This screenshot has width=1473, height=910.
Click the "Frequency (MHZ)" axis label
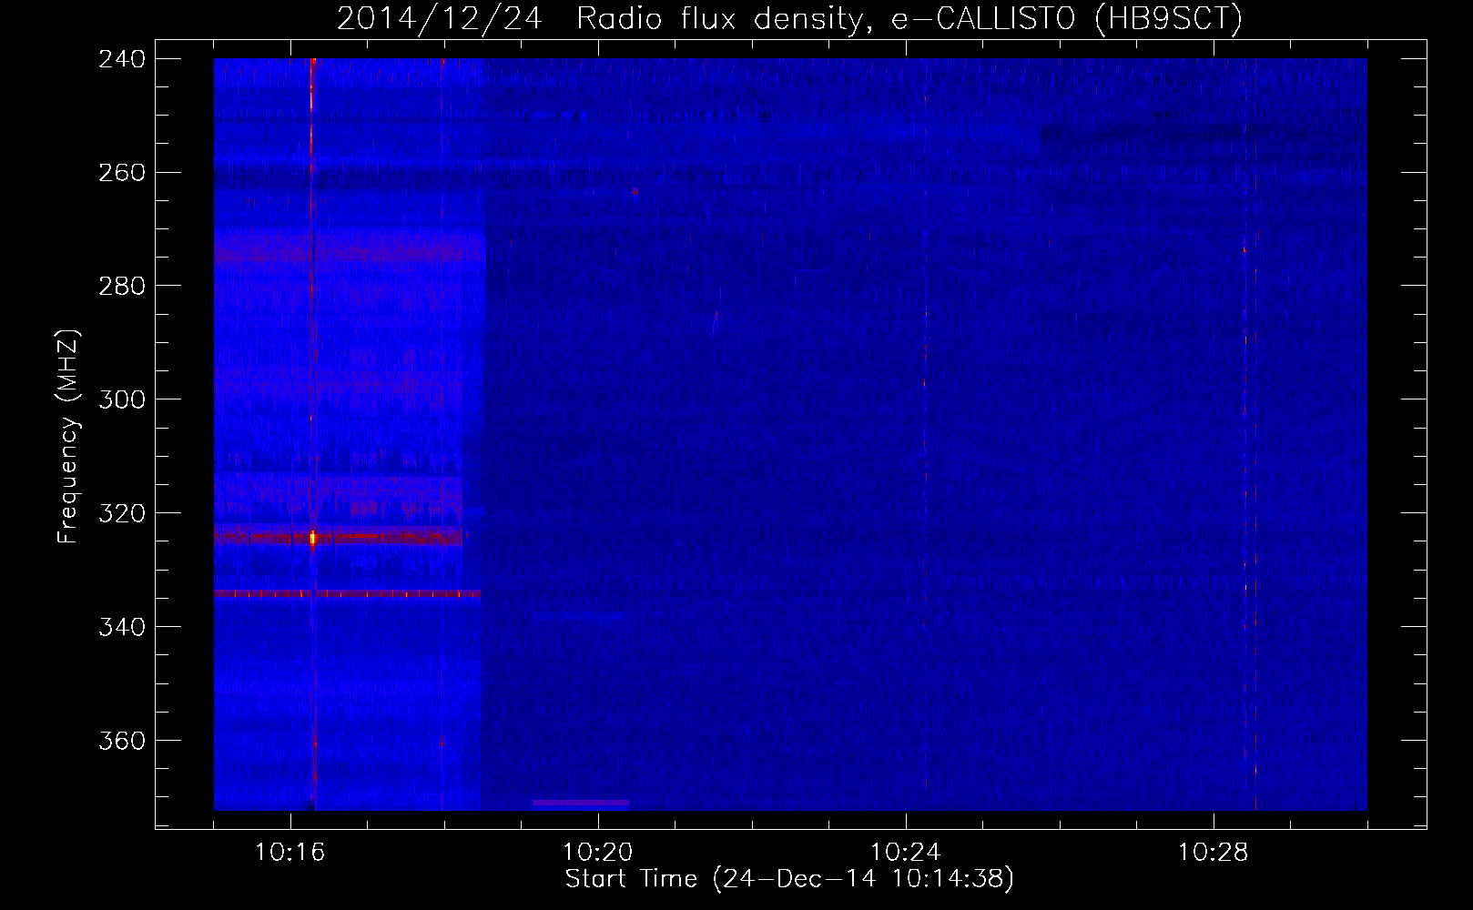coord(68,437)
